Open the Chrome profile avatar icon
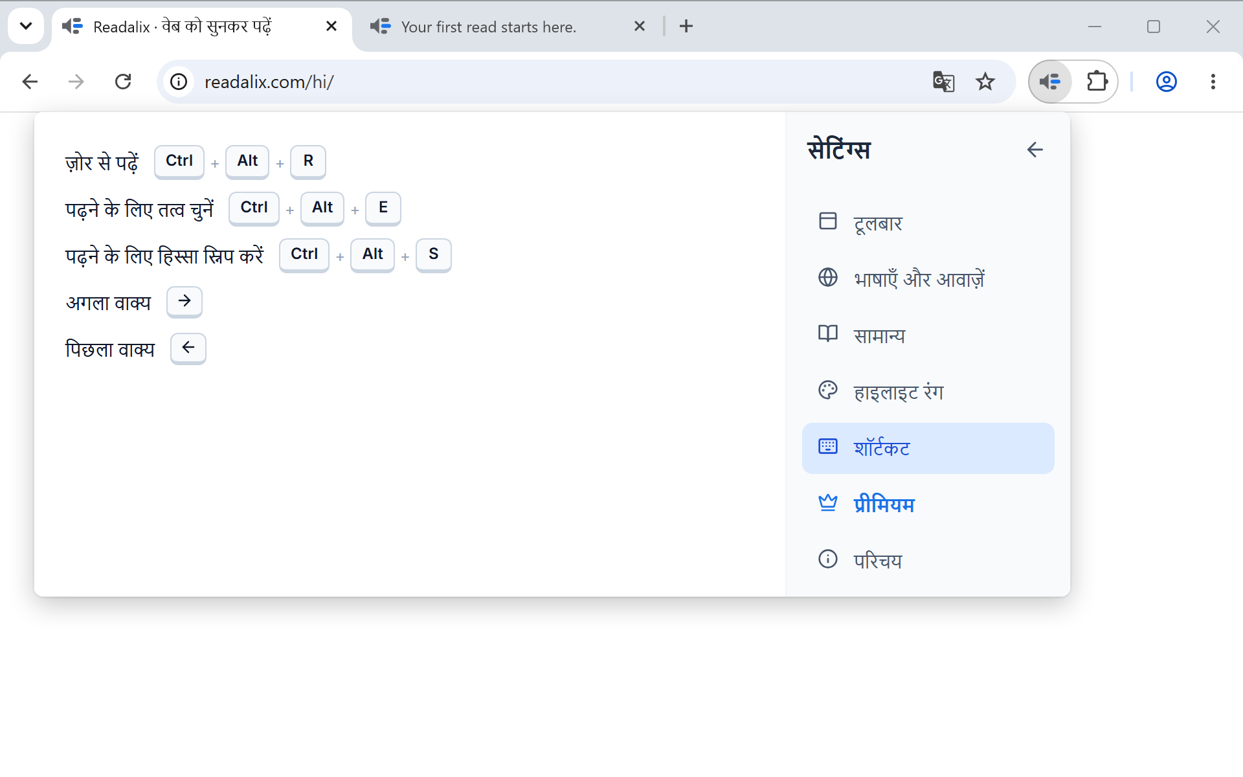The height and width of the screenshot is (777, 1243). tap(1166, 82)
